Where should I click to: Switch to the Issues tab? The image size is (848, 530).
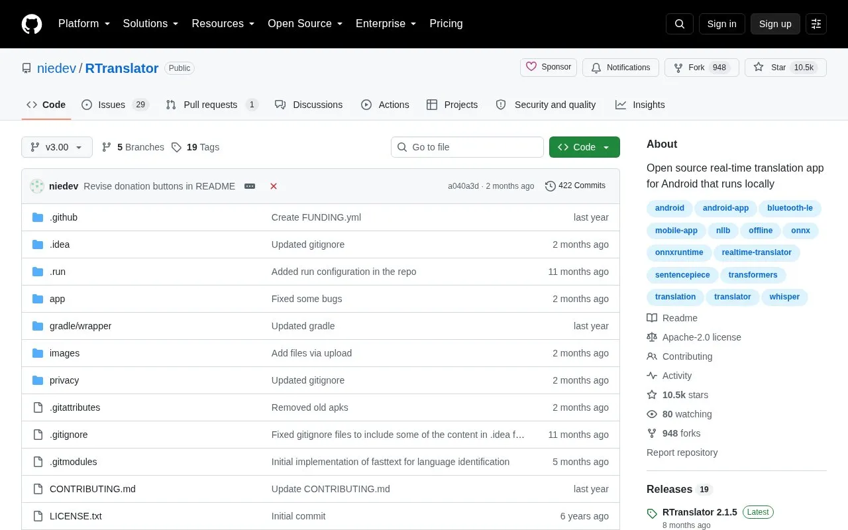[115, 105]
